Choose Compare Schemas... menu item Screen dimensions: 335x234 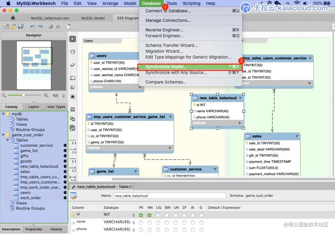click(x=190, y=82)
